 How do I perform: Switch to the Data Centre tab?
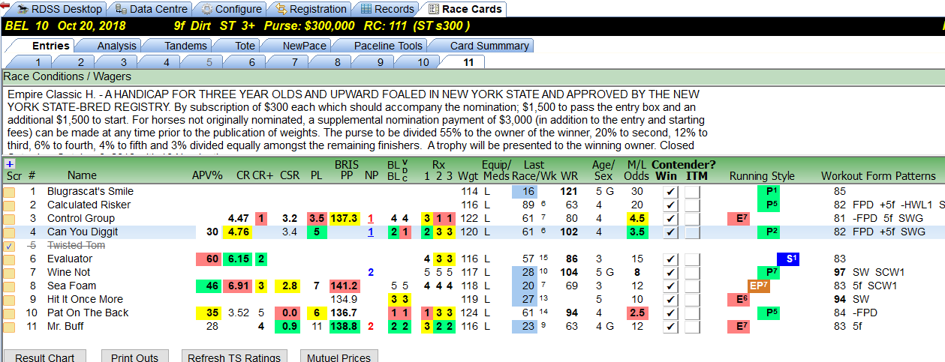(152, 9)
